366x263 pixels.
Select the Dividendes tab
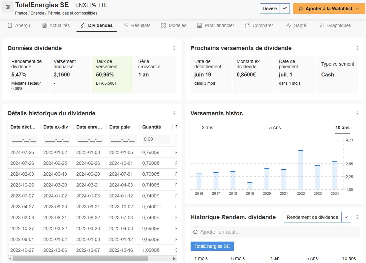pyautogui.click(x=97, y=25)
